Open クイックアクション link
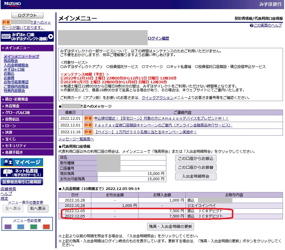285x250 pixels. point(158,98)
